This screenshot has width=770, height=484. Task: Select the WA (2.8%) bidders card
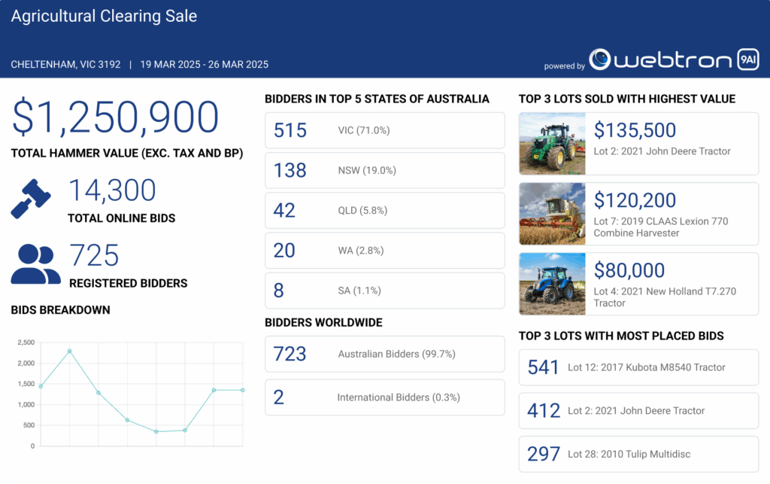(x=384, y=251)
